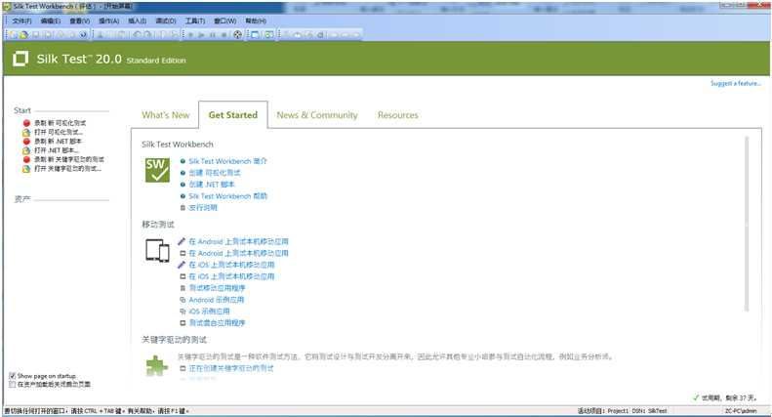Click the folder icon beside 打开 可视化测试
Viewport: 772px width, 417px height.
click(x=26, y=132)
